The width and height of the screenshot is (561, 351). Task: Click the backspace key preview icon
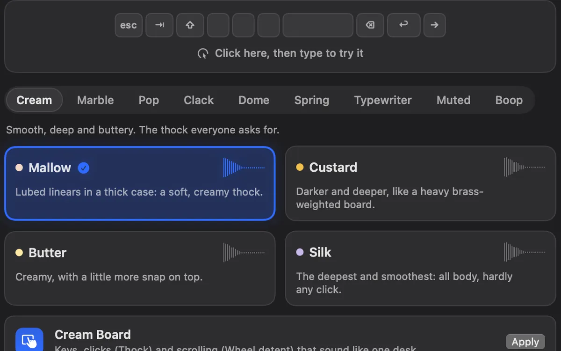tap(370, 25)
